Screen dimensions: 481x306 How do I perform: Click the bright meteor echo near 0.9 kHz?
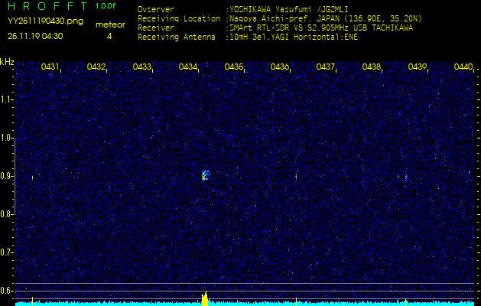coord(204,175)
